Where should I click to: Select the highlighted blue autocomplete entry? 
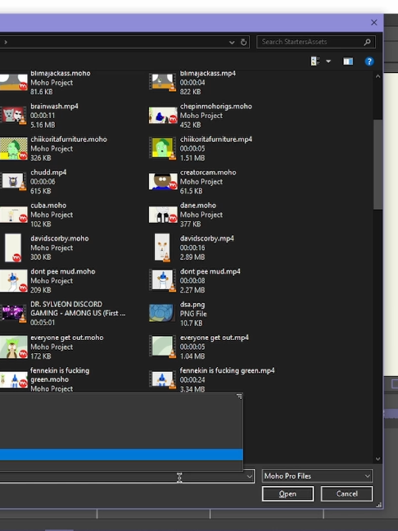click(121, 455)
